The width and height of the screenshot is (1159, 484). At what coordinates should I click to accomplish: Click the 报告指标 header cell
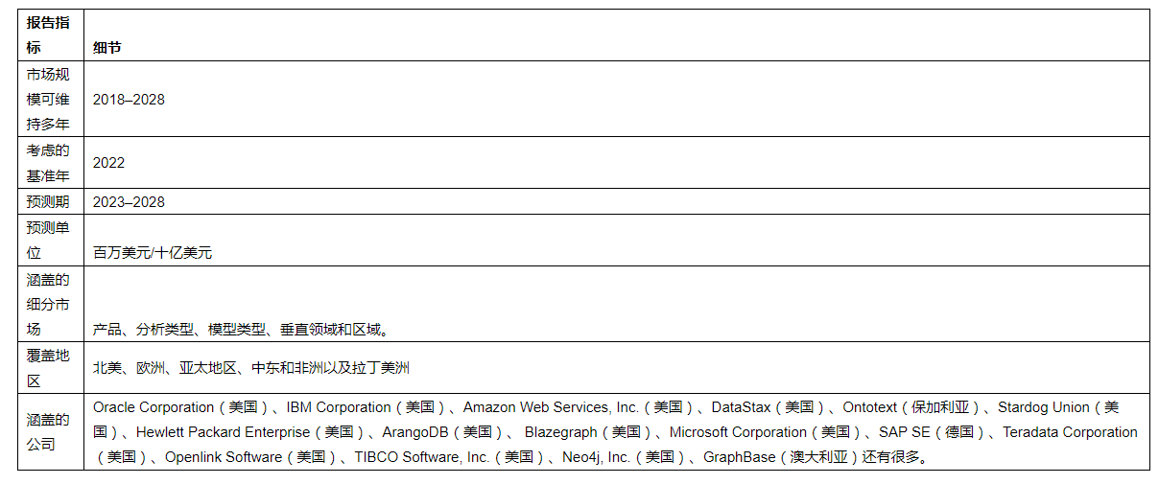coord(48,35)
